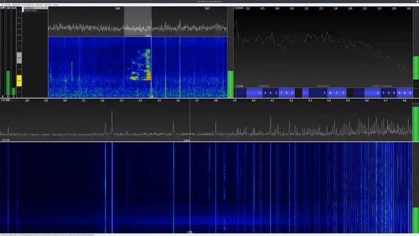Click the main waterfall display
The image size is (419, 236).
(x=206, y=187)
